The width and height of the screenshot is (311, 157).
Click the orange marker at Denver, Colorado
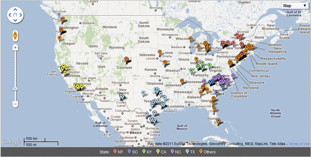127,59
